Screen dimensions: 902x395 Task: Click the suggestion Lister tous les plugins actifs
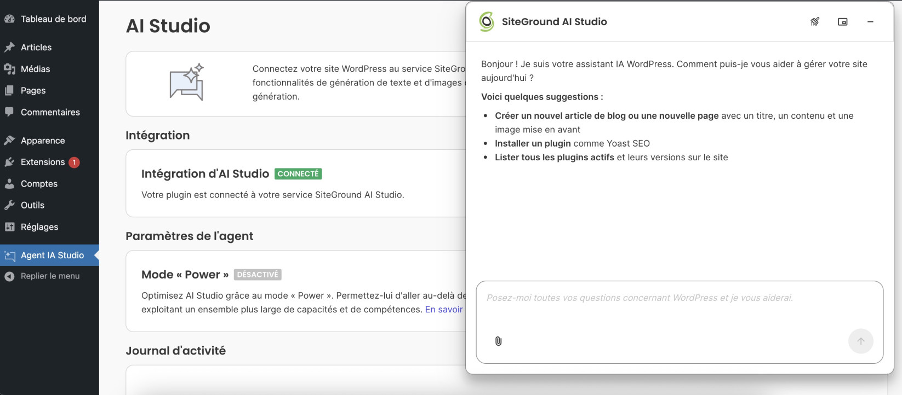pos(555,158)
